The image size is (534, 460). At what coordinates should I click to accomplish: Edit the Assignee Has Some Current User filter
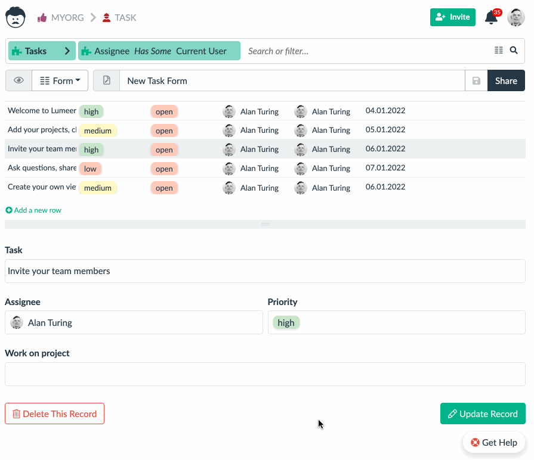pos(159,51)
